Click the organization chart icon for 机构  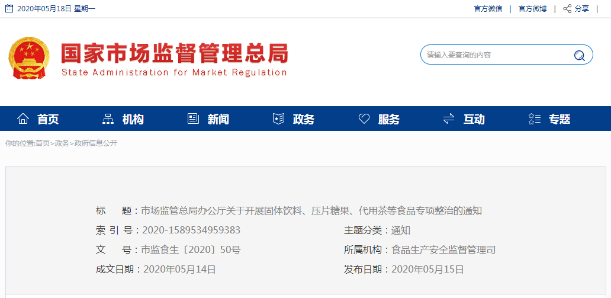coord(108,118)
